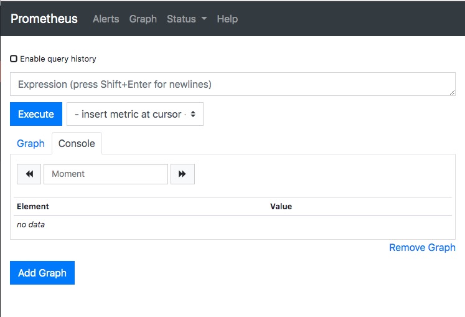Click the rewind double-arrow time button
The image size is (465, 317).
(x=29, y=174)
